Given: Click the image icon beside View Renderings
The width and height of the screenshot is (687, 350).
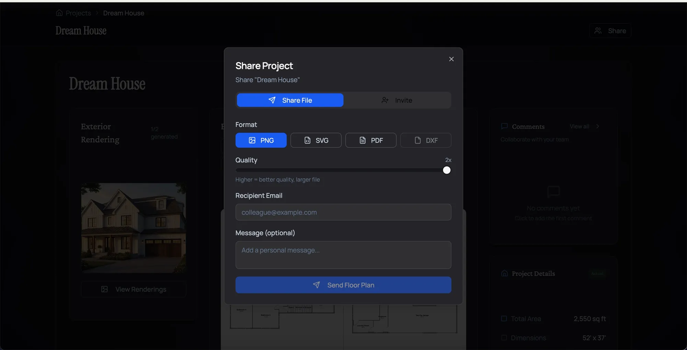Looking at the screenshot, I should [x=104, y=289].
